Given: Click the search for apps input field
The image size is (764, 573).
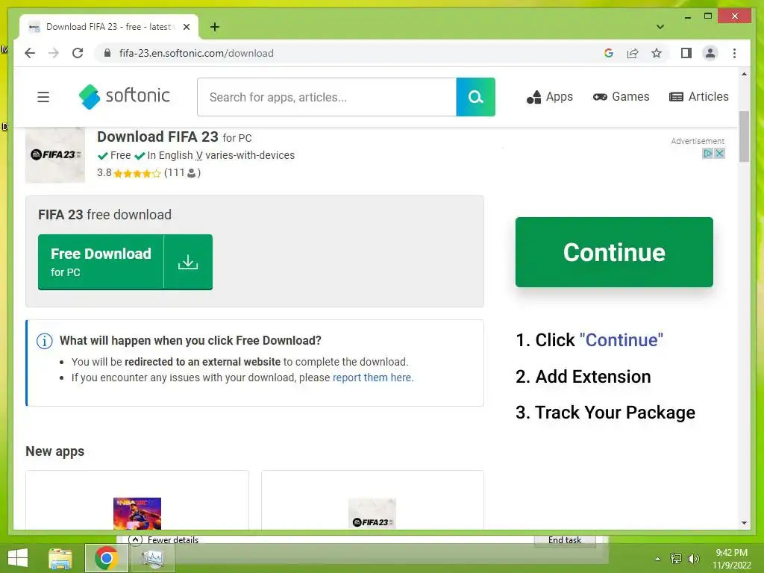Looking at the screenshot, I should pyautogui.click(x=327, y=97).
